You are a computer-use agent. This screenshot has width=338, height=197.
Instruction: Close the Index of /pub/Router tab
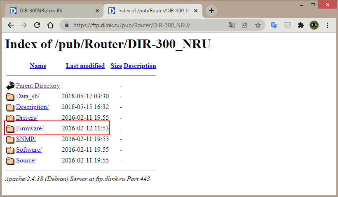(x=196, y=11)
